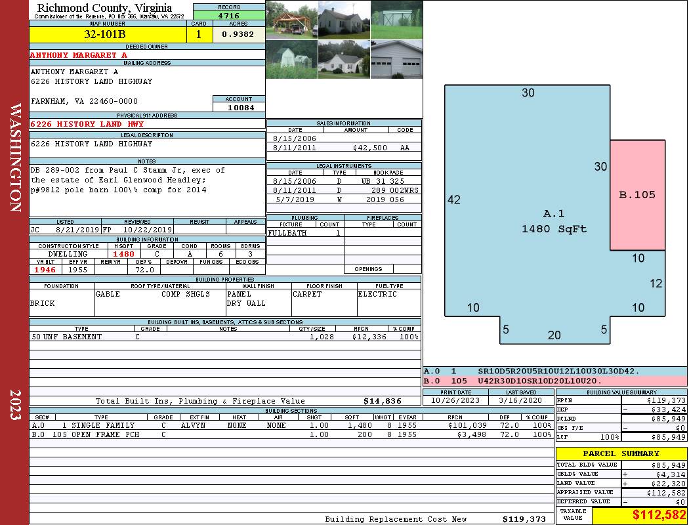
Task: Select the pink B.105 porch section in sketch
Action: click(637, 195)
